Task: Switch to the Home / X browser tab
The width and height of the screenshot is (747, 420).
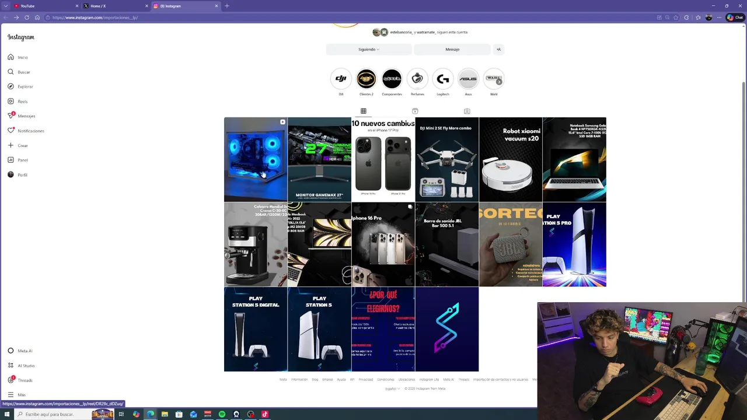Action: pyautogui.click(x=115, y=6)
